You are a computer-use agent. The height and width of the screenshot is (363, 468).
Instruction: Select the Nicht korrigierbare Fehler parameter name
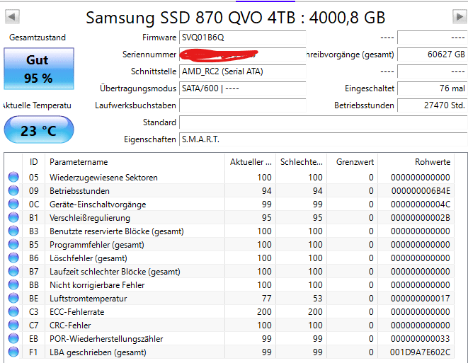point(97,285)
